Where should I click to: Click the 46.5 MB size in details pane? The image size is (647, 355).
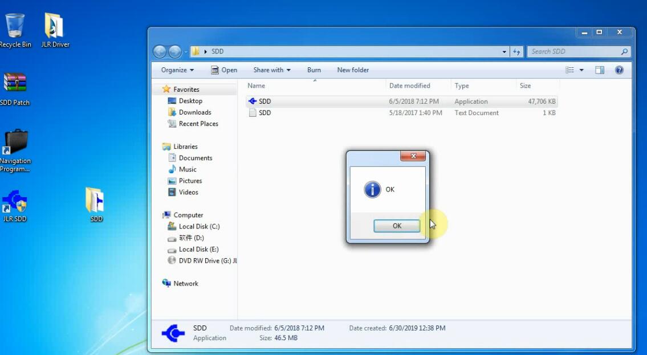point(286,338)
